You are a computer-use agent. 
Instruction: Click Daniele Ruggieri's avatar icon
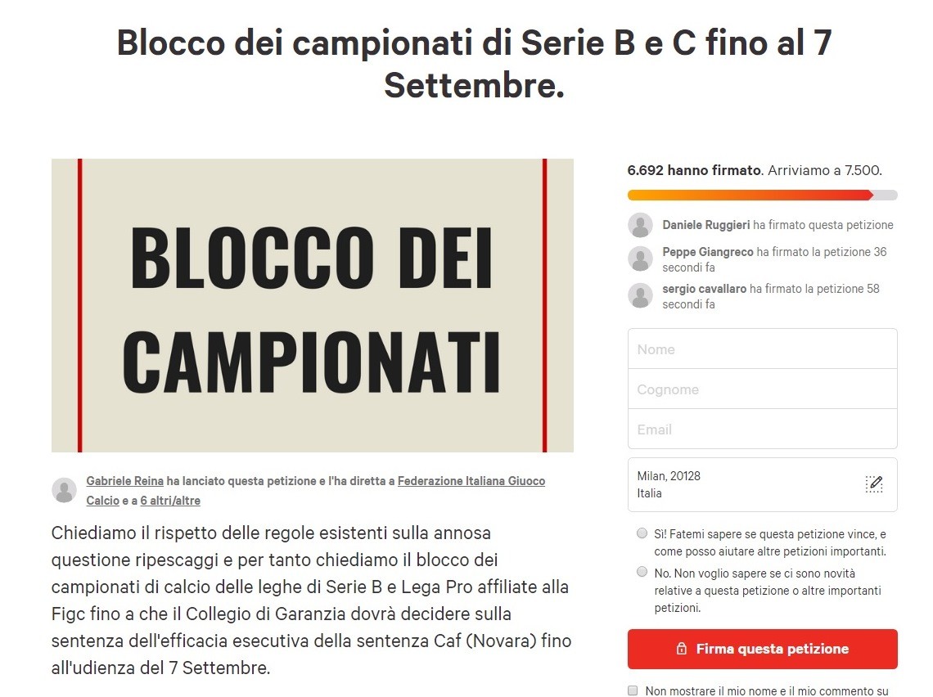[640, 226]
